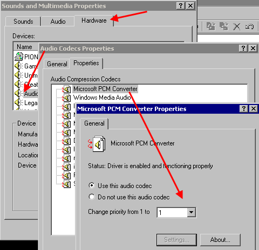Select Windows Media Audio in codec list

[102, 98]
